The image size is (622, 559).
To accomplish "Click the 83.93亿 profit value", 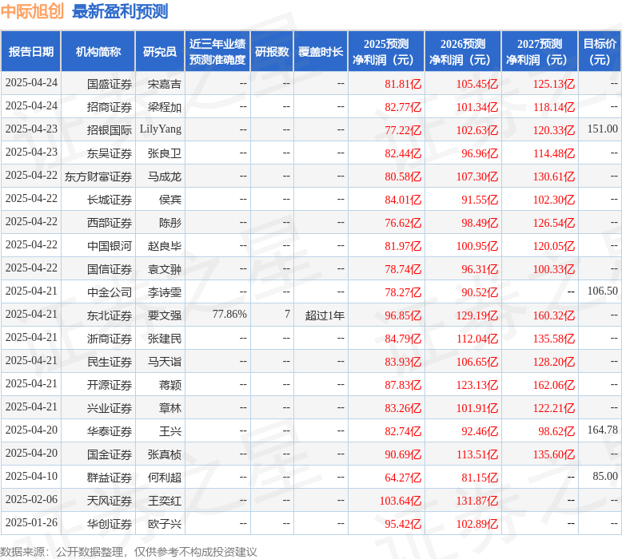I will pyautogui.click(x=403, y=362).
